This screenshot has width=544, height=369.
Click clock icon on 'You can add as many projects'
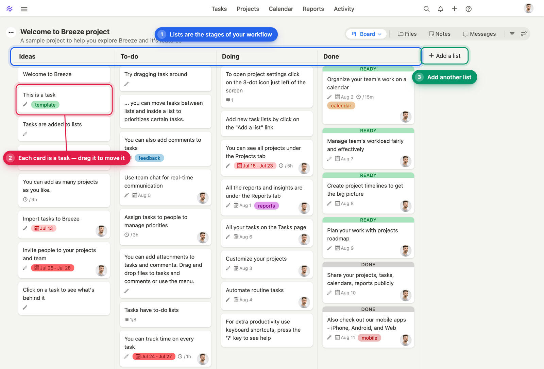[25, 199]
